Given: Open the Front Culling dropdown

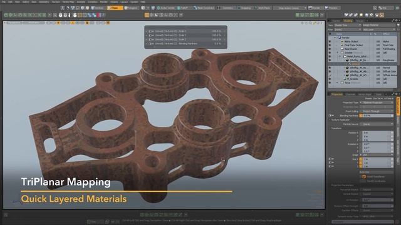Looking at the screenshot, I should point(377,111).
